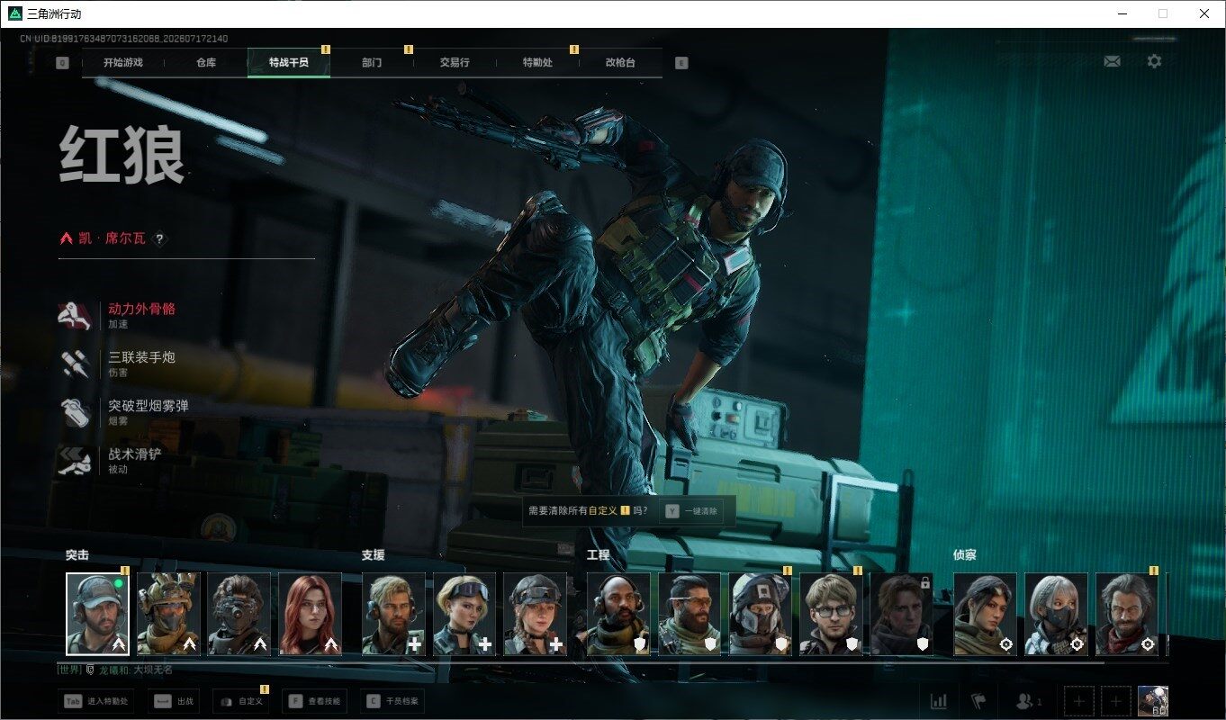Select the support woman with goggles on forehead
The image size is (1226, 720).
coord(464,614)
